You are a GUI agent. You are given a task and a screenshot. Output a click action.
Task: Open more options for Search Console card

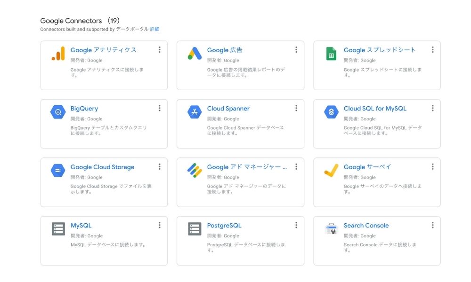(432, 225)
